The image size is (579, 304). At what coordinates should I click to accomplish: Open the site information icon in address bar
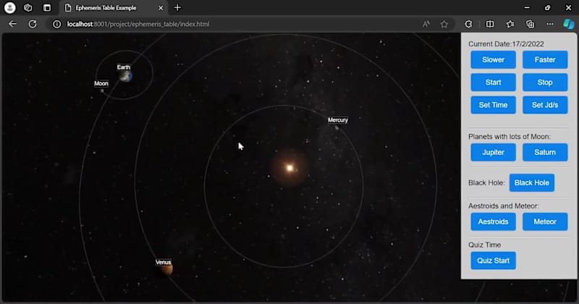point(56,24)
